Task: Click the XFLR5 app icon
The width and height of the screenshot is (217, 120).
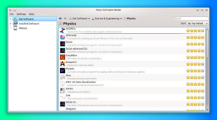Action: [x=63, y=91]
